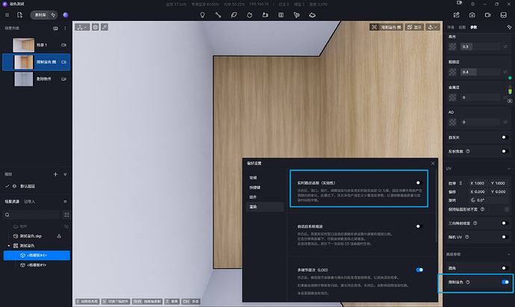Switch to the 后期 tab
The image size is (515, 307).
[462, 28]
